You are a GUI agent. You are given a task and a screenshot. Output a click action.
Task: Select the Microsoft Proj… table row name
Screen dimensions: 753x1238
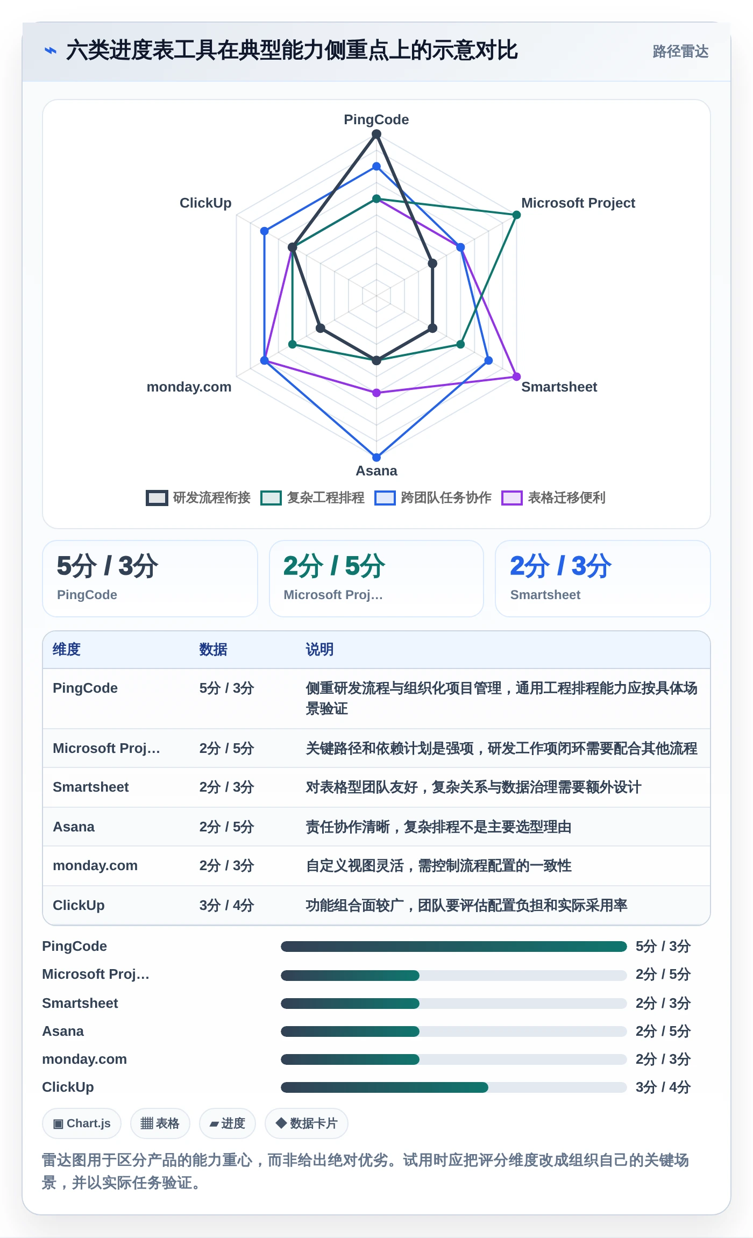106,749
